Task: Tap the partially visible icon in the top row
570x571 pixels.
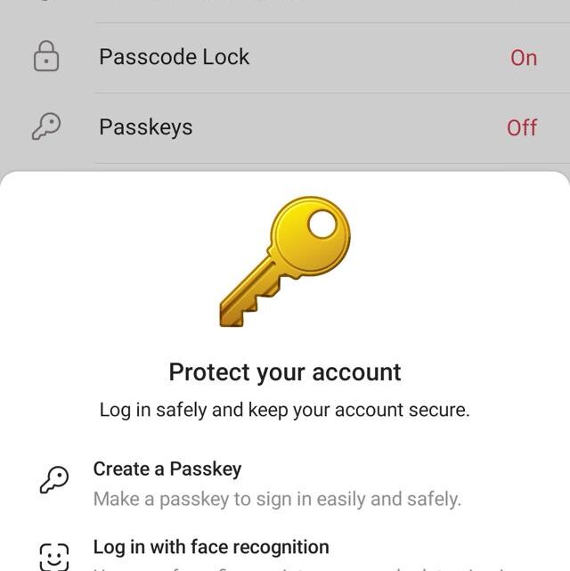Action: click(x=45, y=4)
